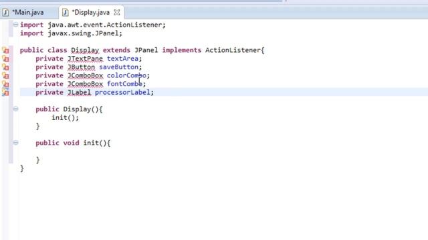
Task: Select the *Display.java editor tab
Action: coord(91,13)
